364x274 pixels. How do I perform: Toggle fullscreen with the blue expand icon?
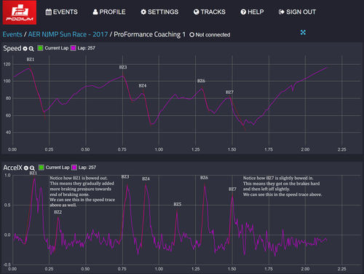[x=303, y=32]
